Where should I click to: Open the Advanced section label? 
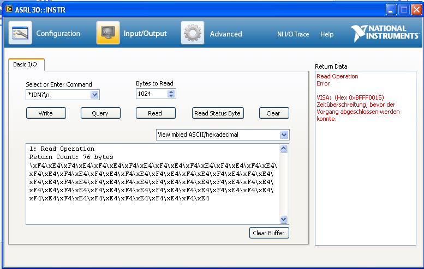point(226,34)
